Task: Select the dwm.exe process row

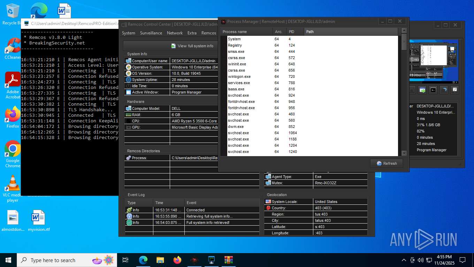Action: 312,127
